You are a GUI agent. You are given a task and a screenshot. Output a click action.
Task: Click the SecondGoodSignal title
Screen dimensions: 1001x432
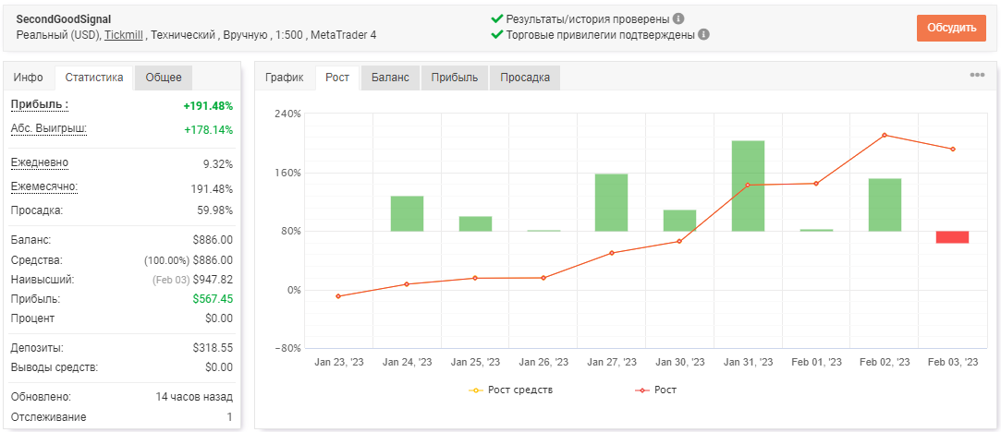point(64,19)
